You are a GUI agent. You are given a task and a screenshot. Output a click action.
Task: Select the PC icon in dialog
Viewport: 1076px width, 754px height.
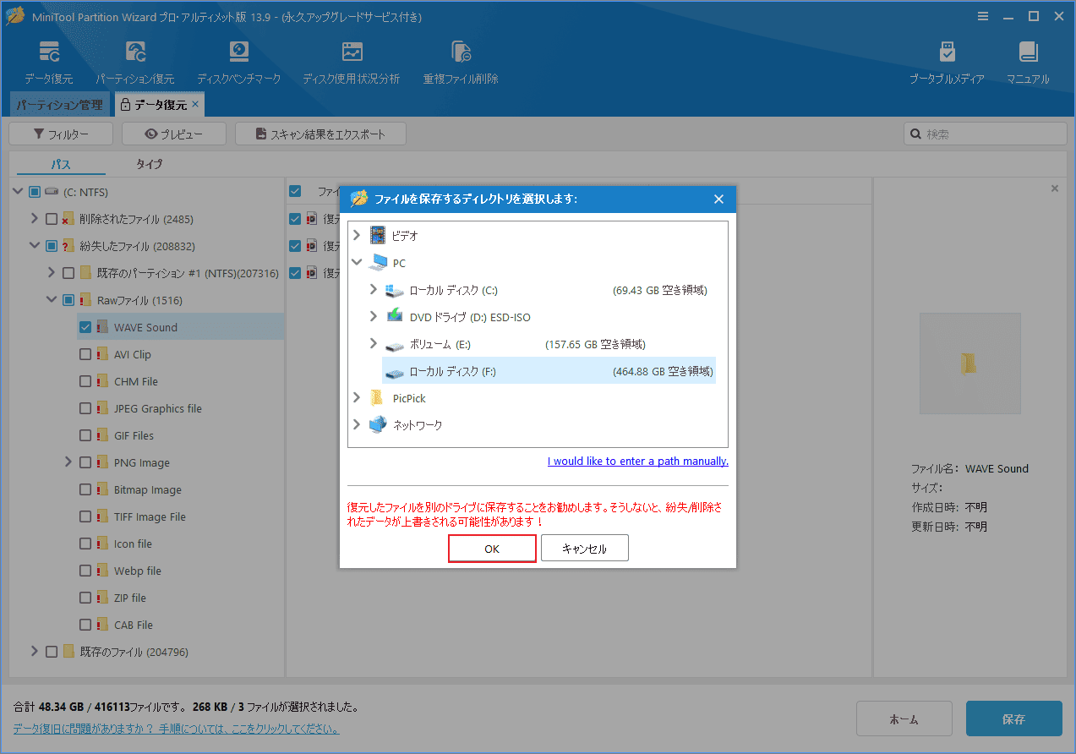(x=378, y=263)
